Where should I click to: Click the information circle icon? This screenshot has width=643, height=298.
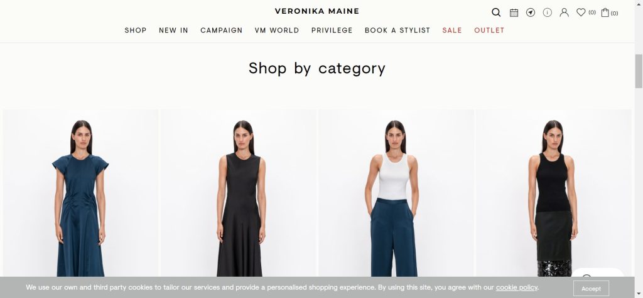[x=548, y=13]
